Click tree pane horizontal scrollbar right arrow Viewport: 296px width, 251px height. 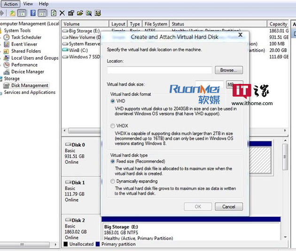point(55,244)
